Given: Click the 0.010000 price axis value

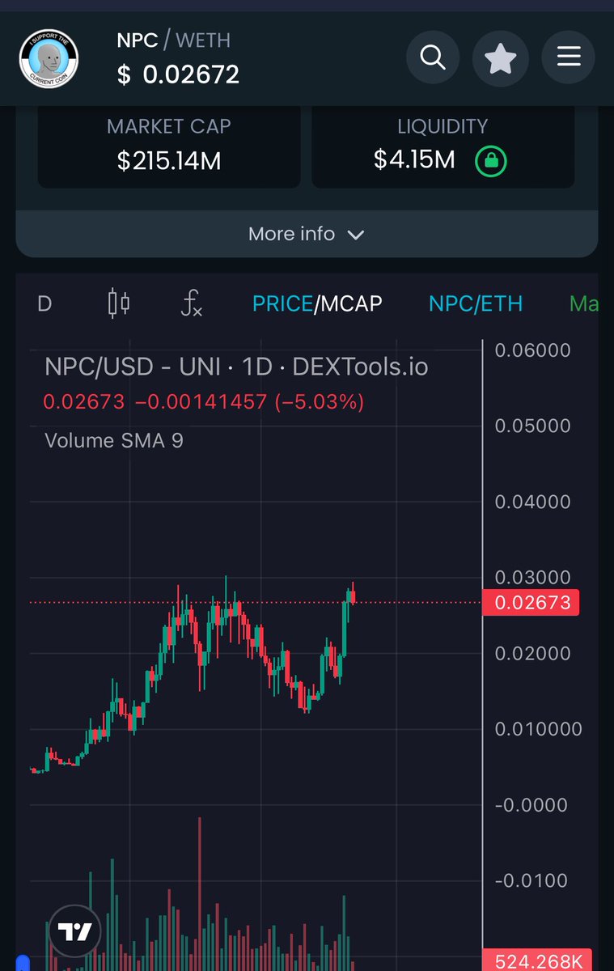Looking at the screenshot, I should tap(537, 730).
